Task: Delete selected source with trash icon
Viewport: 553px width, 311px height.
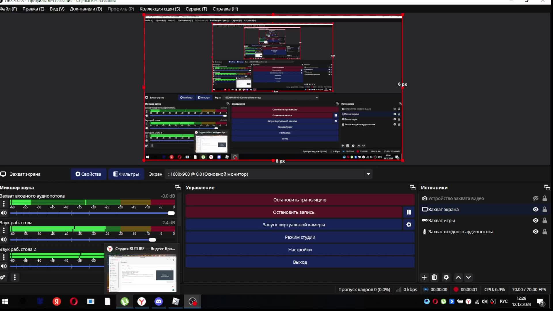Action: [434, 277]
